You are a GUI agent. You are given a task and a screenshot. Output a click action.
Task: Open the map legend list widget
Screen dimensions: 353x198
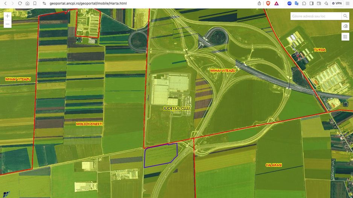coord(345,37)
